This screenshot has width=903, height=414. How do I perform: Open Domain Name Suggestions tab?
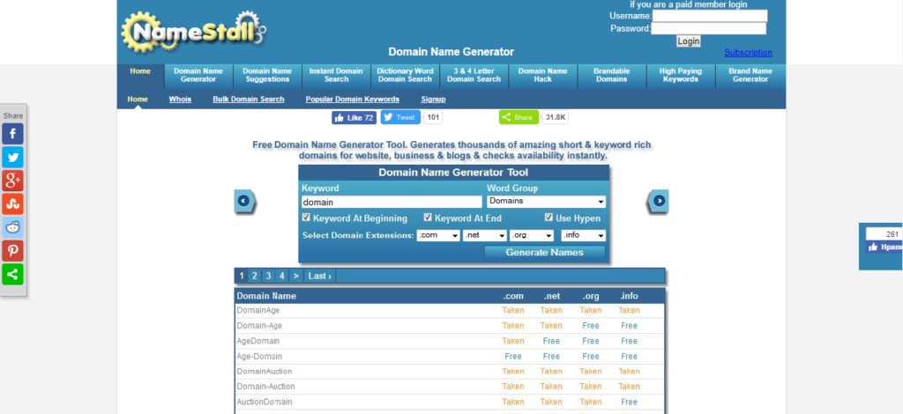point(267,76)
